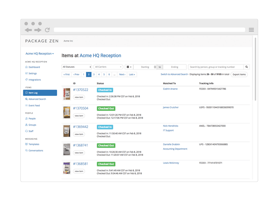Open Conversations in the sidebar

click(36, 150)
